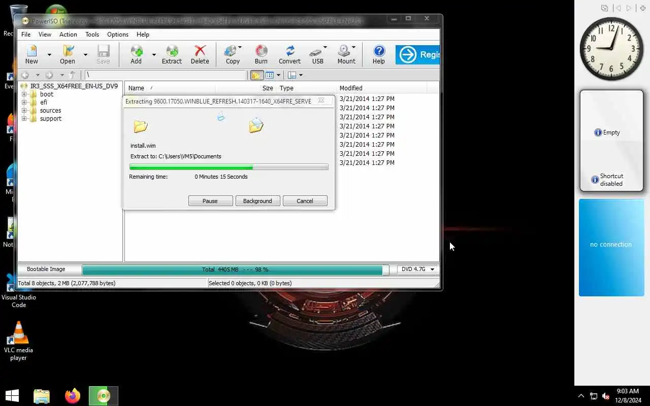Click the gadget sidebar next arrow

[629, 8]
